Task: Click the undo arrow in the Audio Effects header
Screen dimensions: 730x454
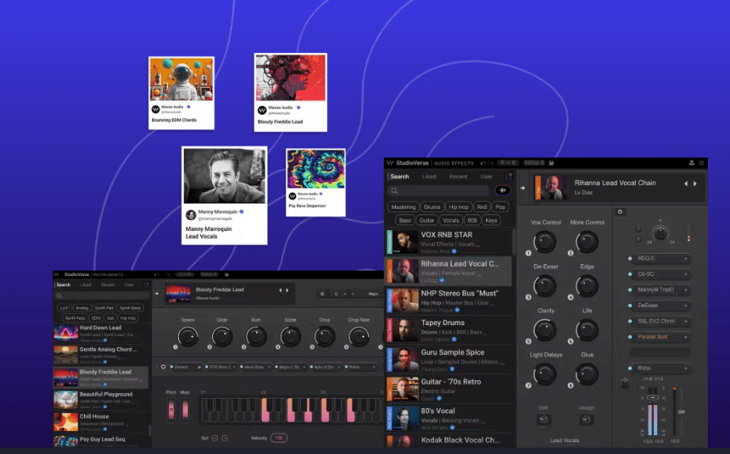Action: click(x=483, y=163)
